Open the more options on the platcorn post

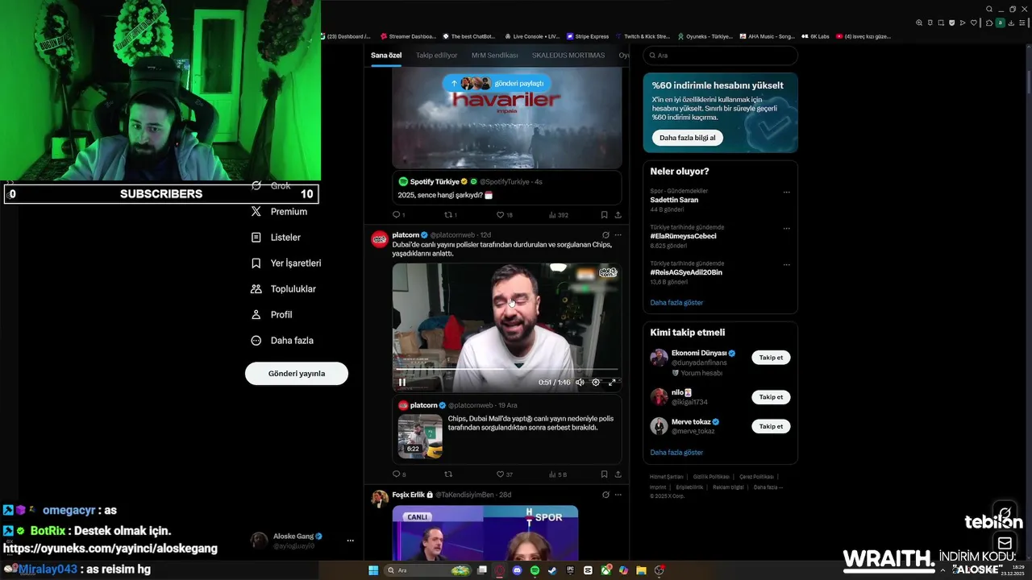(x=618, y=235)
